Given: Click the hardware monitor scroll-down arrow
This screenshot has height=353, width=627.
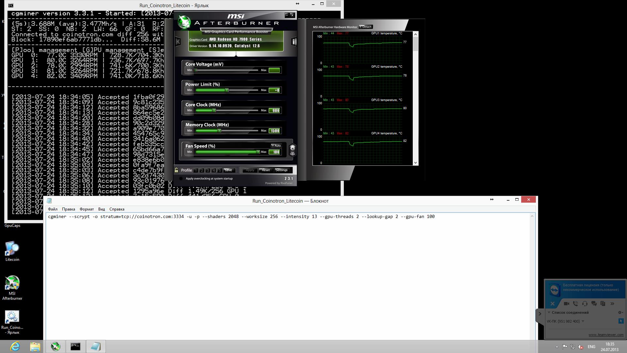Looking at the screenshot, I should coord(416,162).
